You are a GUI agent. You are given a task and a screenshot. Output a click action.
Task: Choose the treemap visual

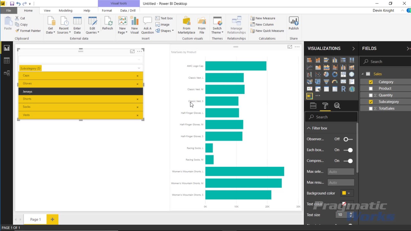(343, 74)
